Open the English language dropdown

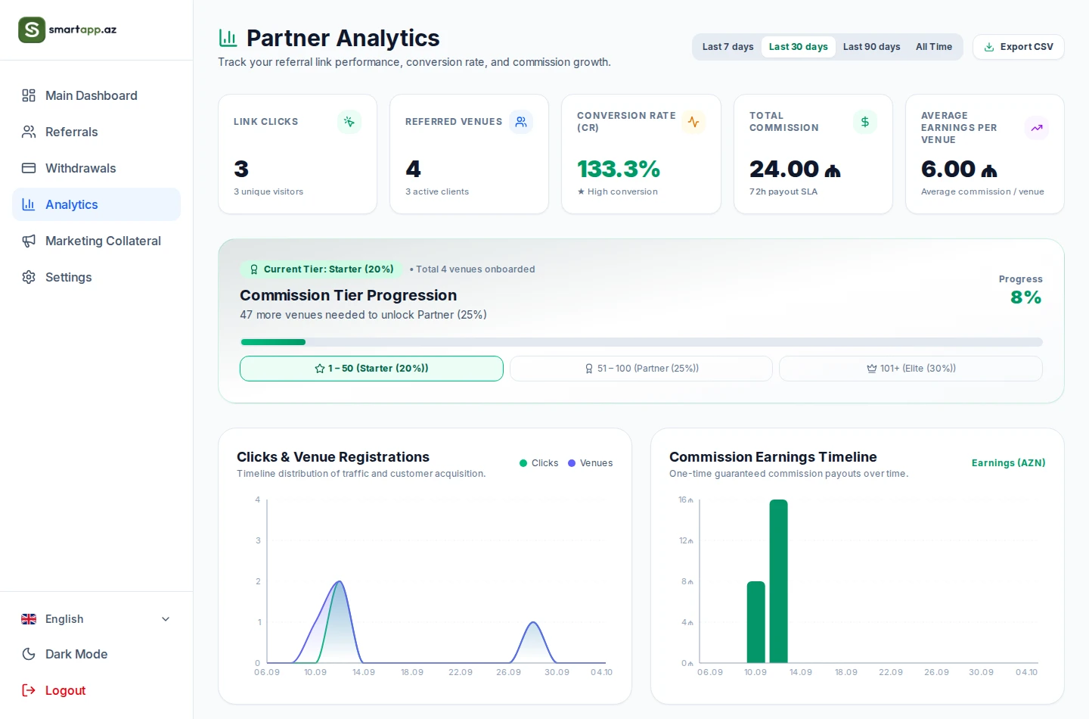click(x=96, y=619)
